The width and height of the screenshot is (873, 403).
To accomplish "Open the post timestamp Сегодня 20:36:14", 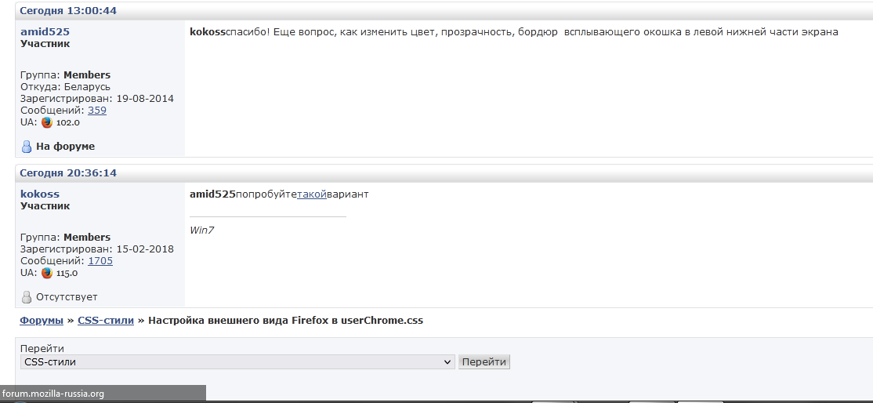I will click(x=68, y=172).
